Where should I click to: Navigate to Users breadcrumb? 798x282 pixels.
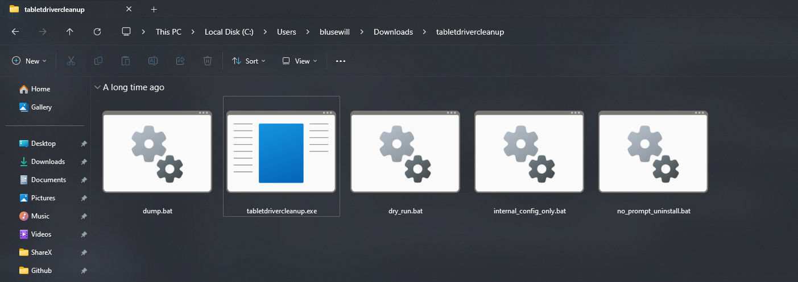point(287,32)
